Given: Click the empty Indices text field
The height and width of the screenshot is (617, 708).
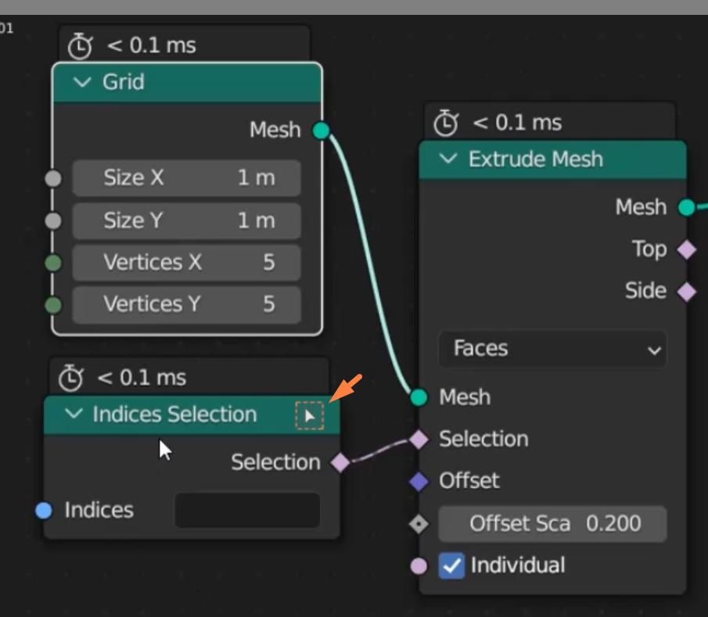Looking at the screenshot, I should coord(247,511).
